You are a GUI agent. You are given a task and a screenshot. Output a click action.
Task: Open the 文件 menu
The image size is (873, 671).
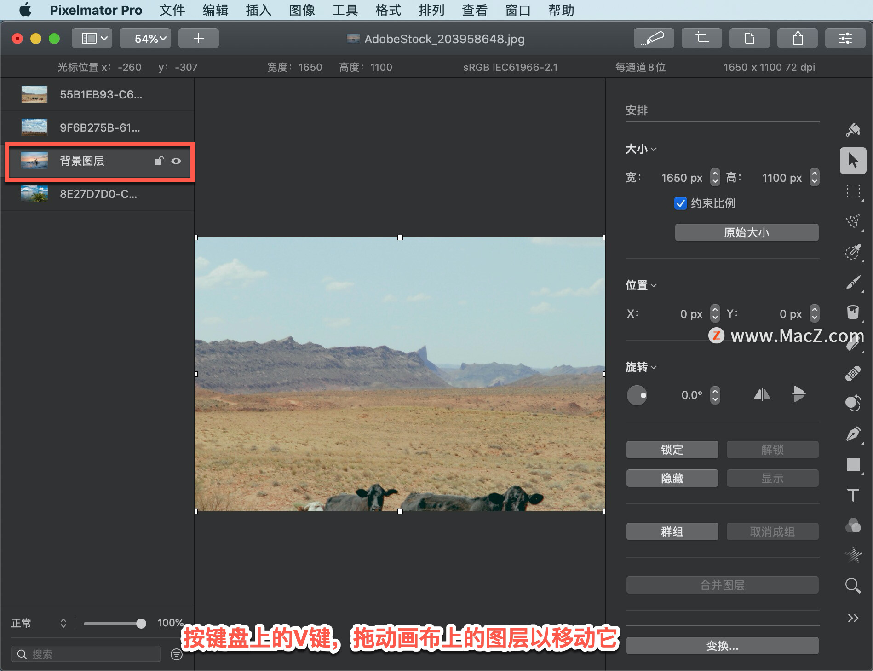(172, 10)
